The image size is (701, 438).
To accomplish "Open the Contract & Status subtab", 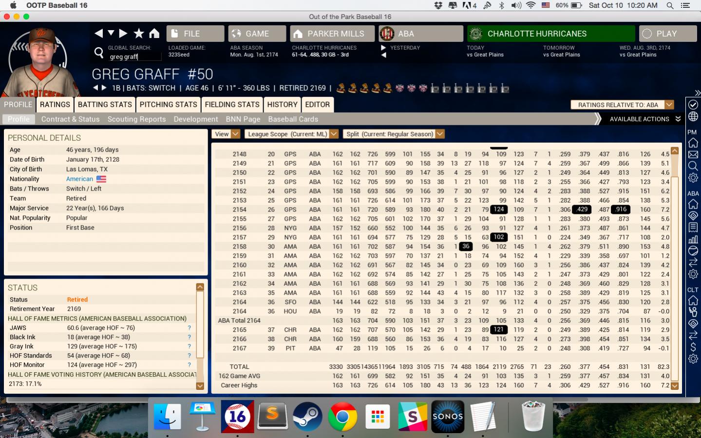I will click(70, 119).
